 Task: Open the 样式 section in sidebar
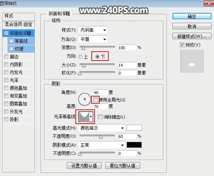point(18,16)
